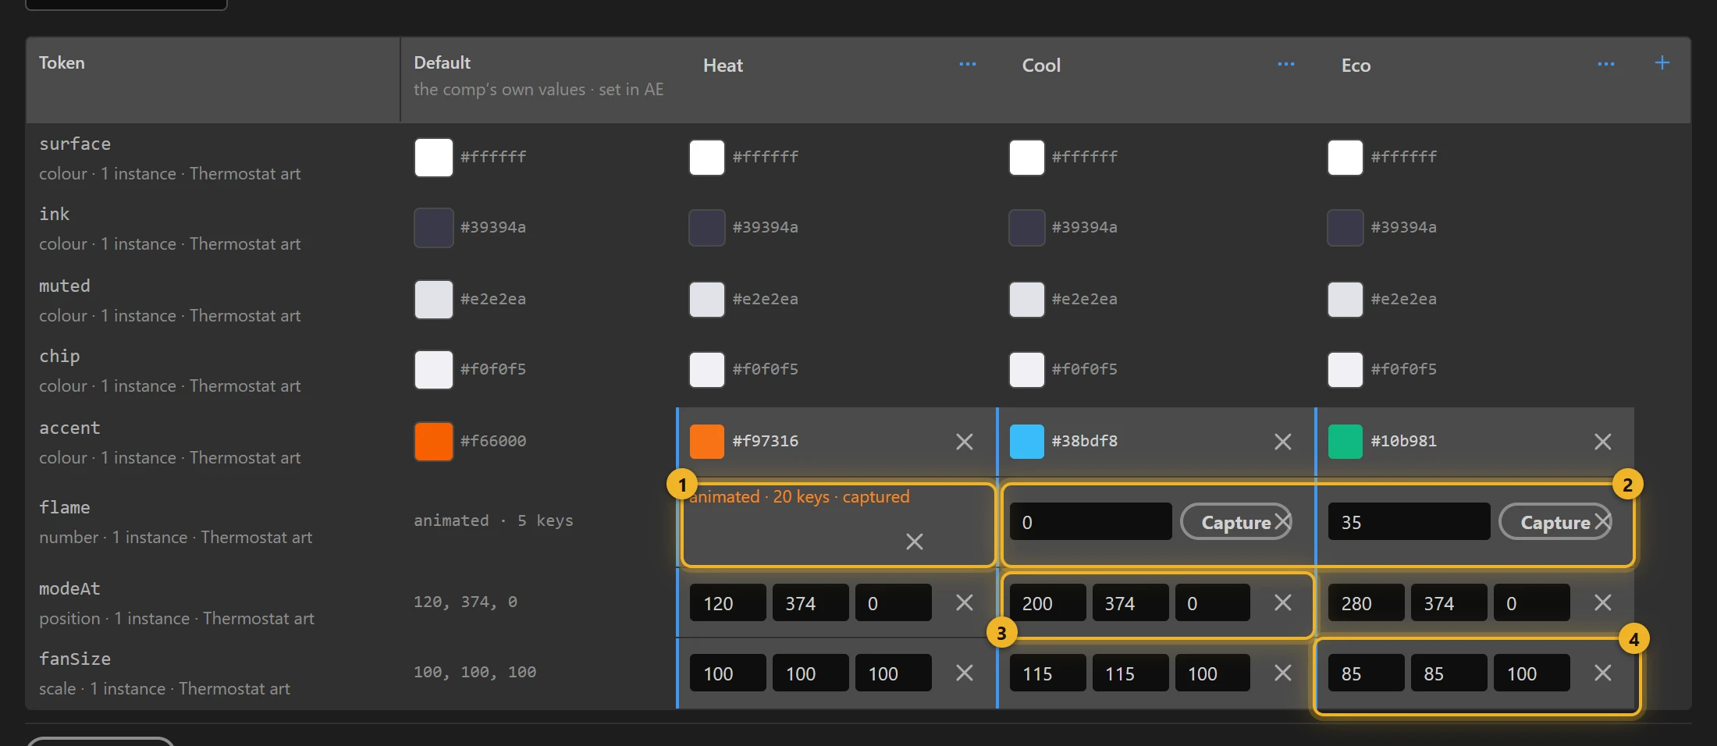Clear the Heat fanSize override

tap(965, 673)
